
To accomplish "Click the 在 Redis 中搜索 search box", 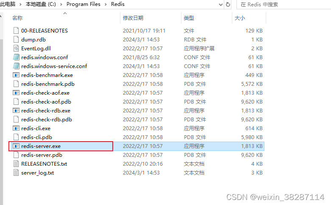I will click(283, 4).
